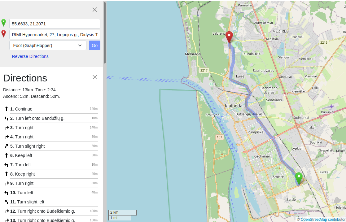
Task: Click the airport icon near Dirvupiai
Action: point(332,106)
